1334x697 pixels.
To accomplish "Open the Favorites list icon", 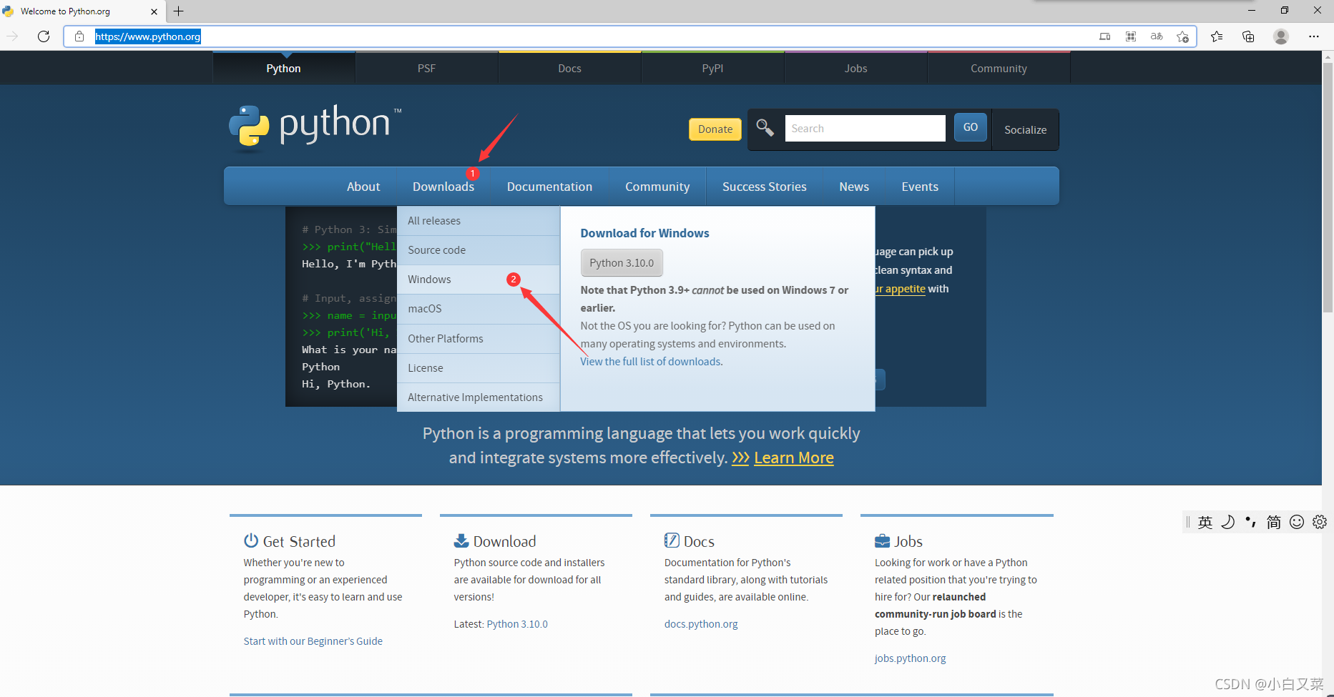I will (x=1217, y=36).
